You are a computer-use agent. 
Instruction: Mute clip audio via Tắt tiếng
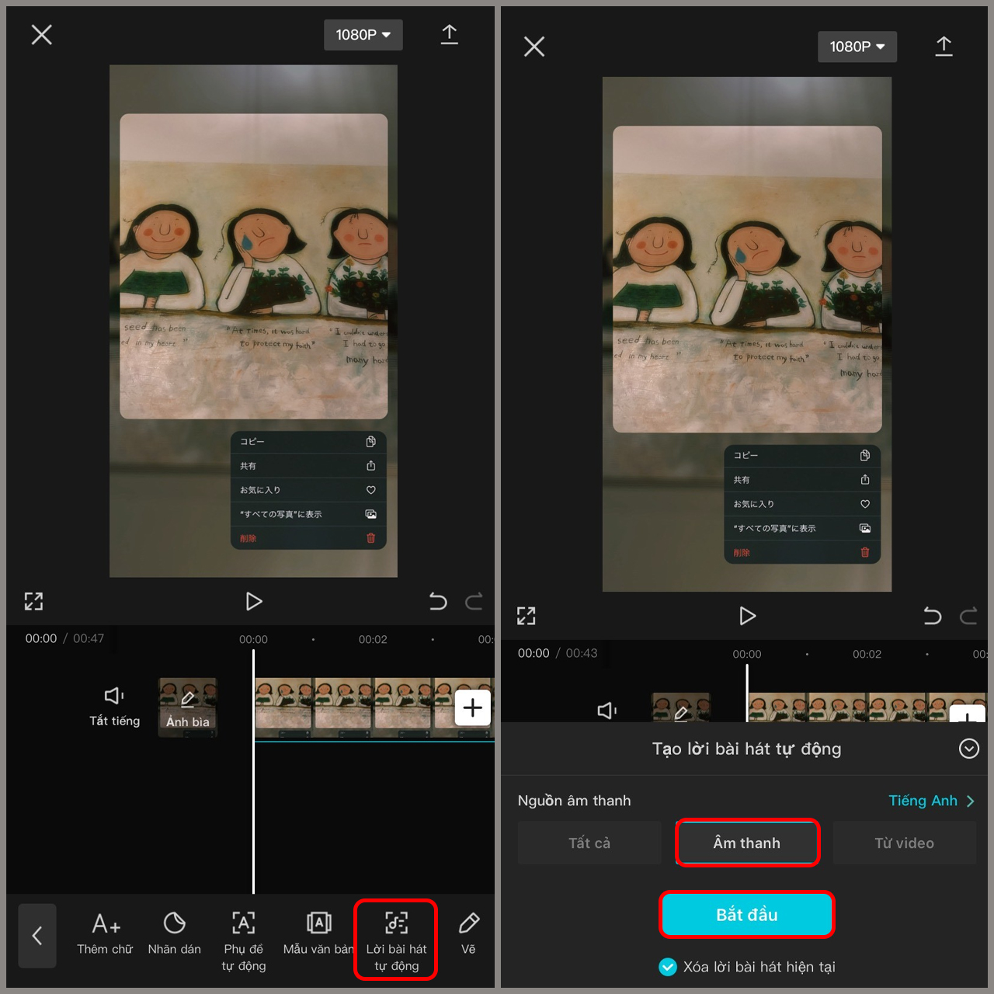pyautogui.click(x=114, y=707)
